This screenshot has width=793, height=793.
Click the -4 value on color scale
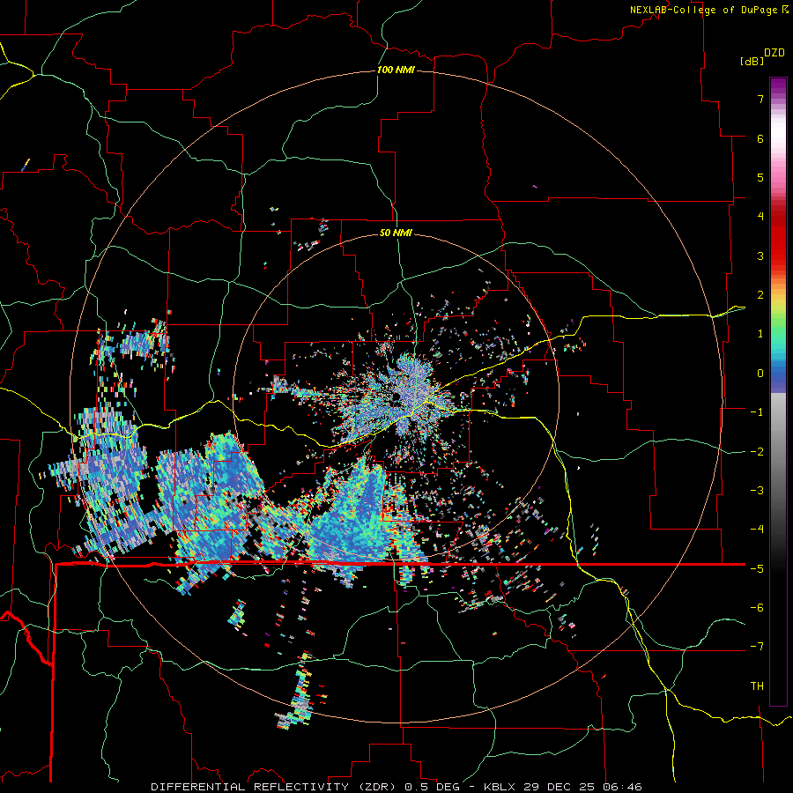point(757,530)
